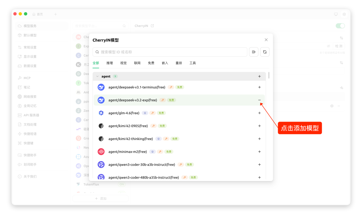Open 全局记忆 in the sidebar
The image size is (362, 219).
[42, 106]
